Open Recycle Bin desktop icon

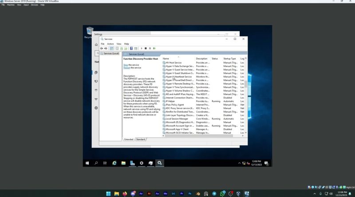[x=90, y=33]
